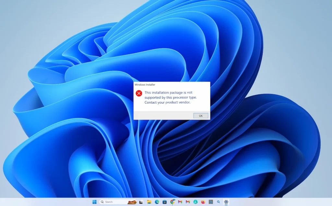Click the blue magnifier taskbar icon
The width and height of the screenshot is (332, 206).
pyautogui.click(x=218, y=202)
